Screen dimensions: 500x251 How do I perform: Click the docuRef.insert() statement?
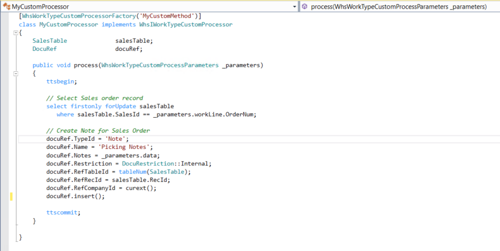[x=76, y=196]
